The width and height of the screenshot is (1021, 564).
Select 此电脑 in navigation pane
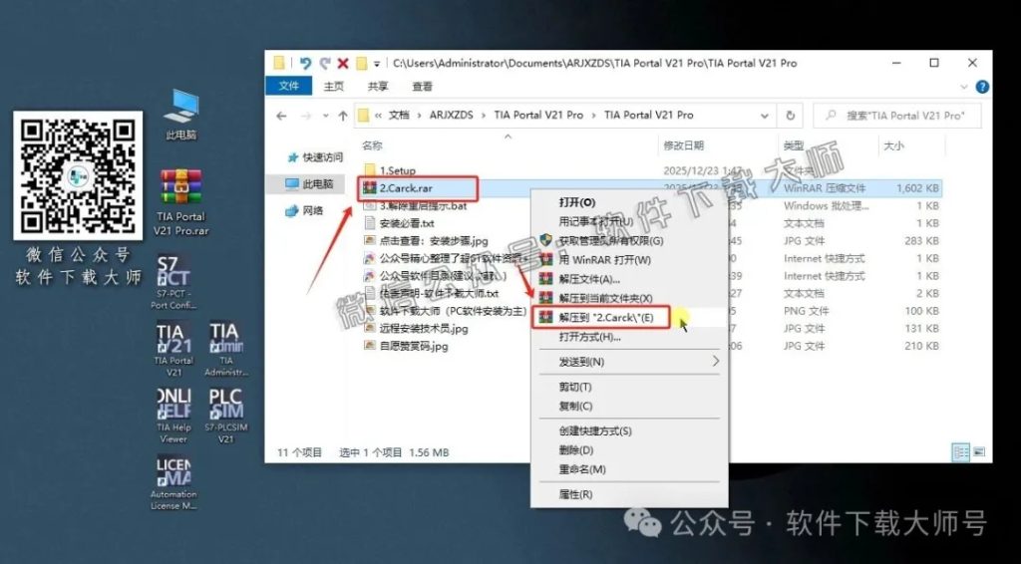coord(309,184)
